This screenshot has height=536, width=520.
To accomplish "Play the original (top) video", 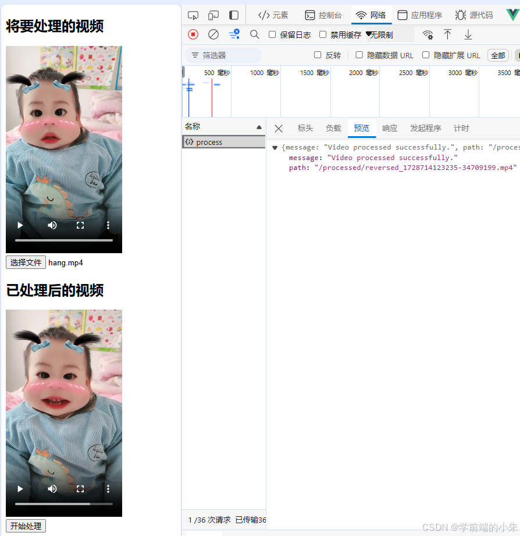I will pos(20,225).
